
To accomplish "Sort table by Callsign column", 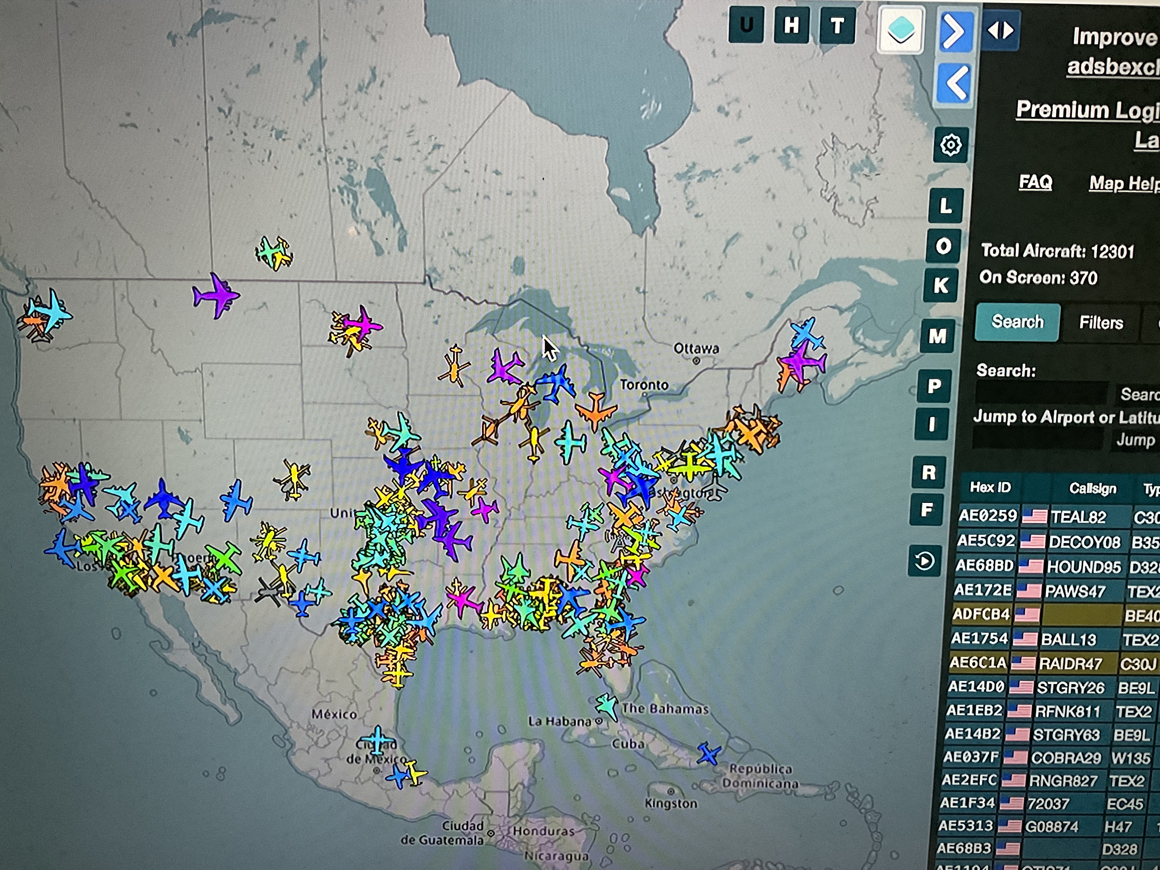I will [x=1092, y=488].
